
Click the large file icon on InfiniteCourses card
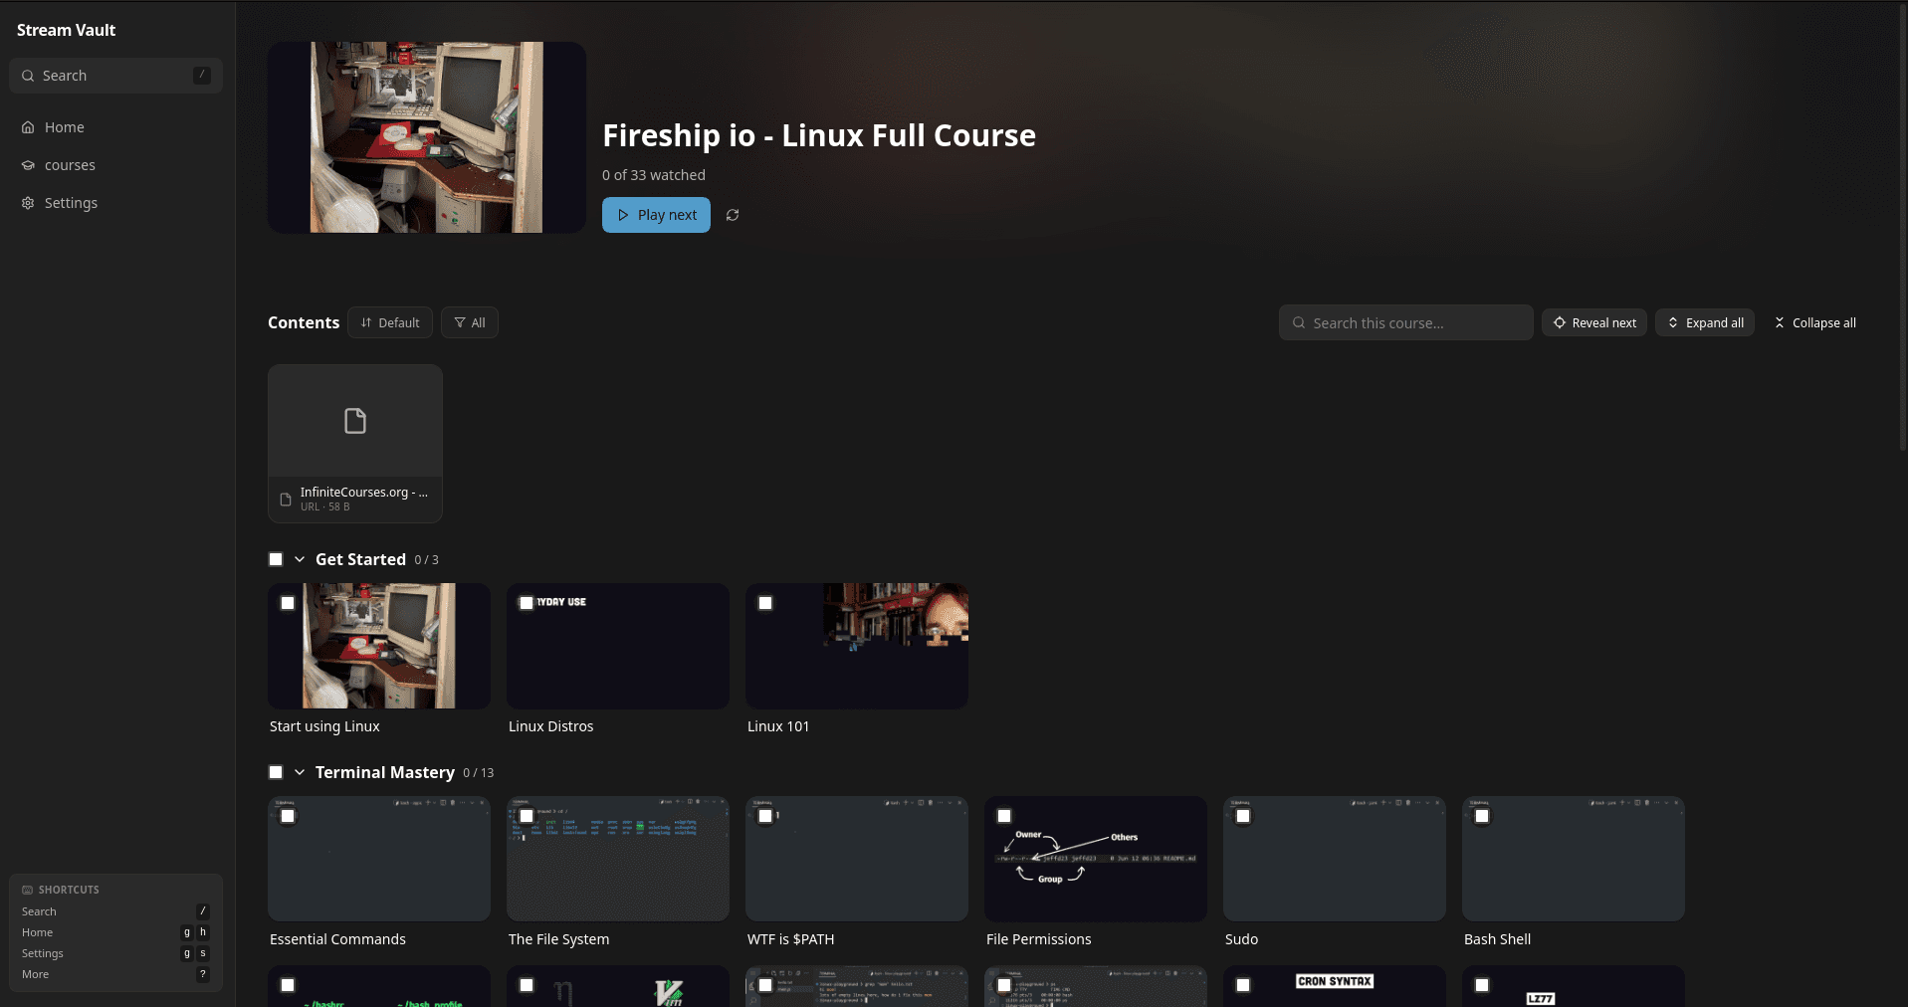click(x=355, y=421)
